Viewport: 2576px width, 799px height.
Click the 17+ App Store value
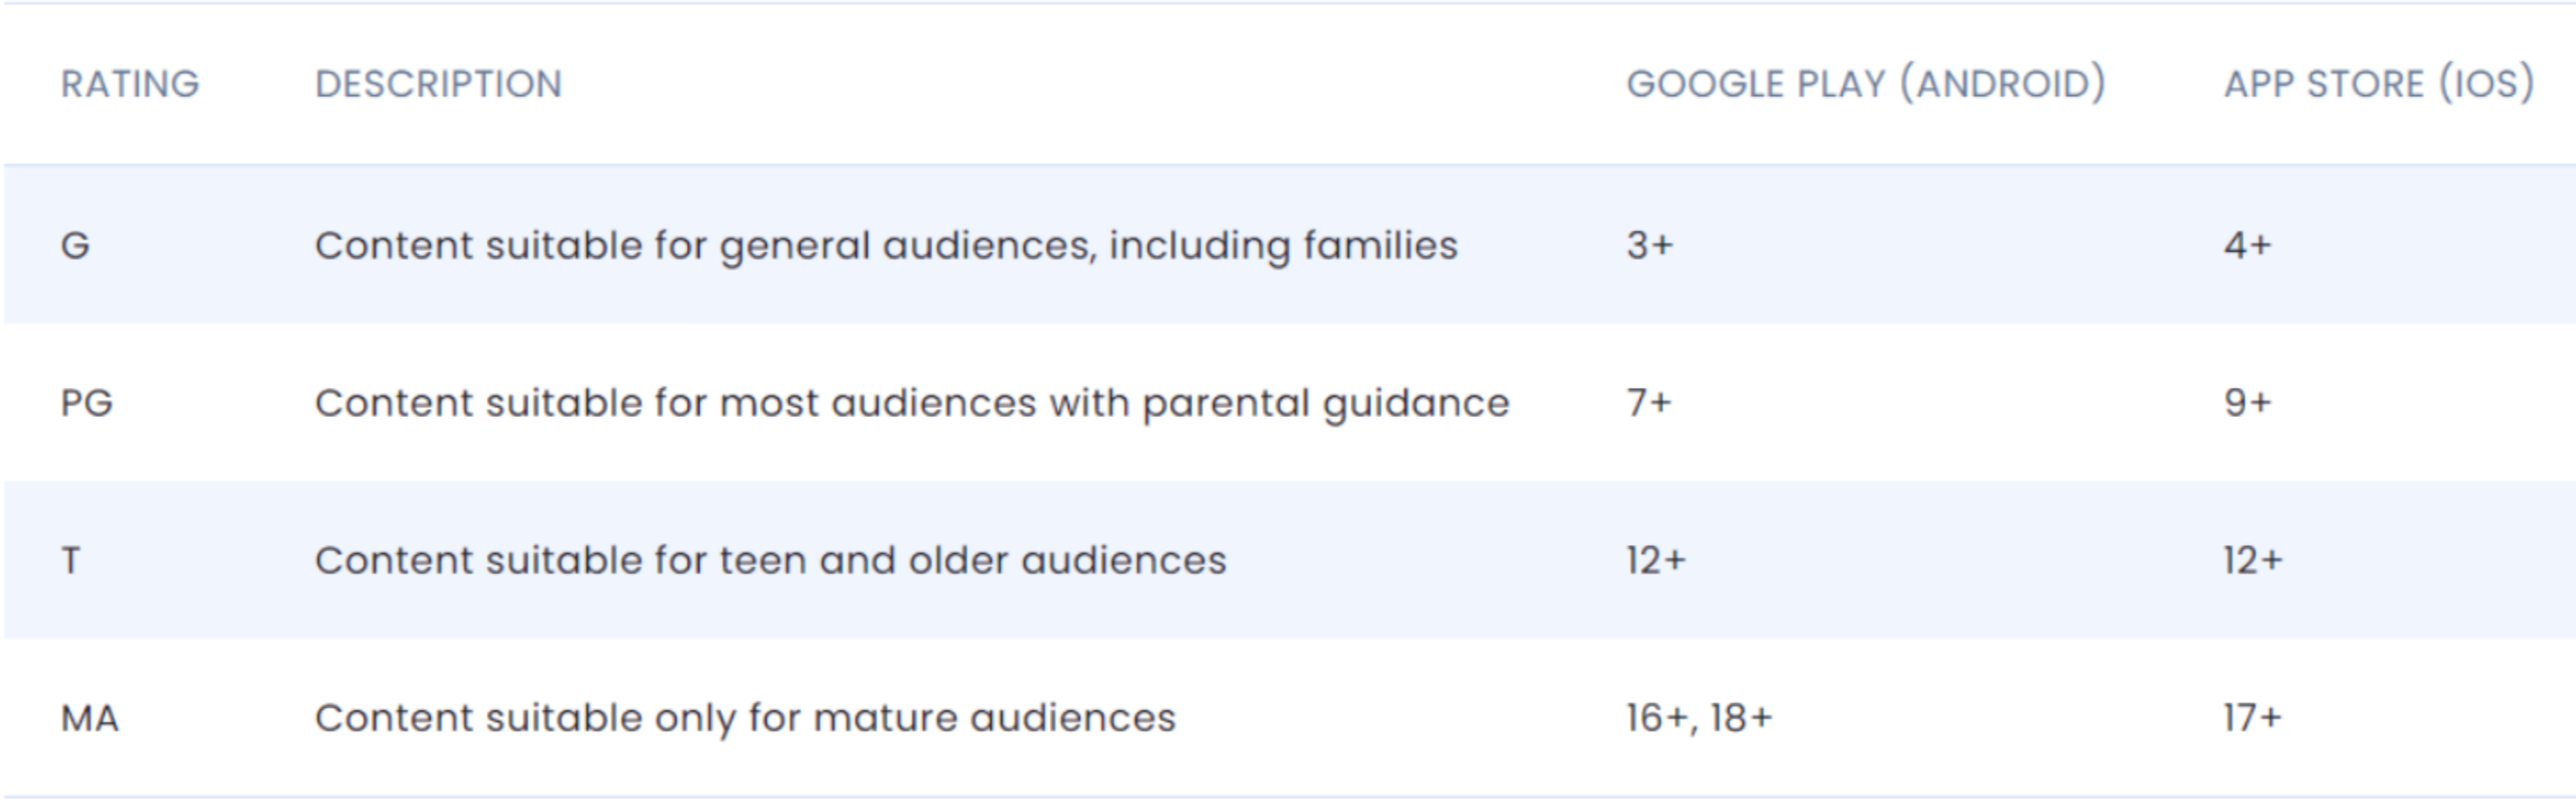pos(2253,719)
